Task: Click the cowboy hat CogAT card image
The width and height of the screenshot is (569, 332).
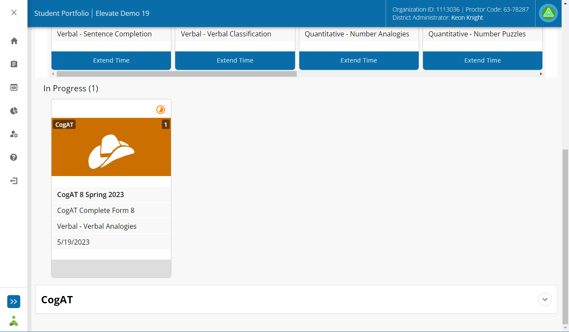Action: pos(111,147)
